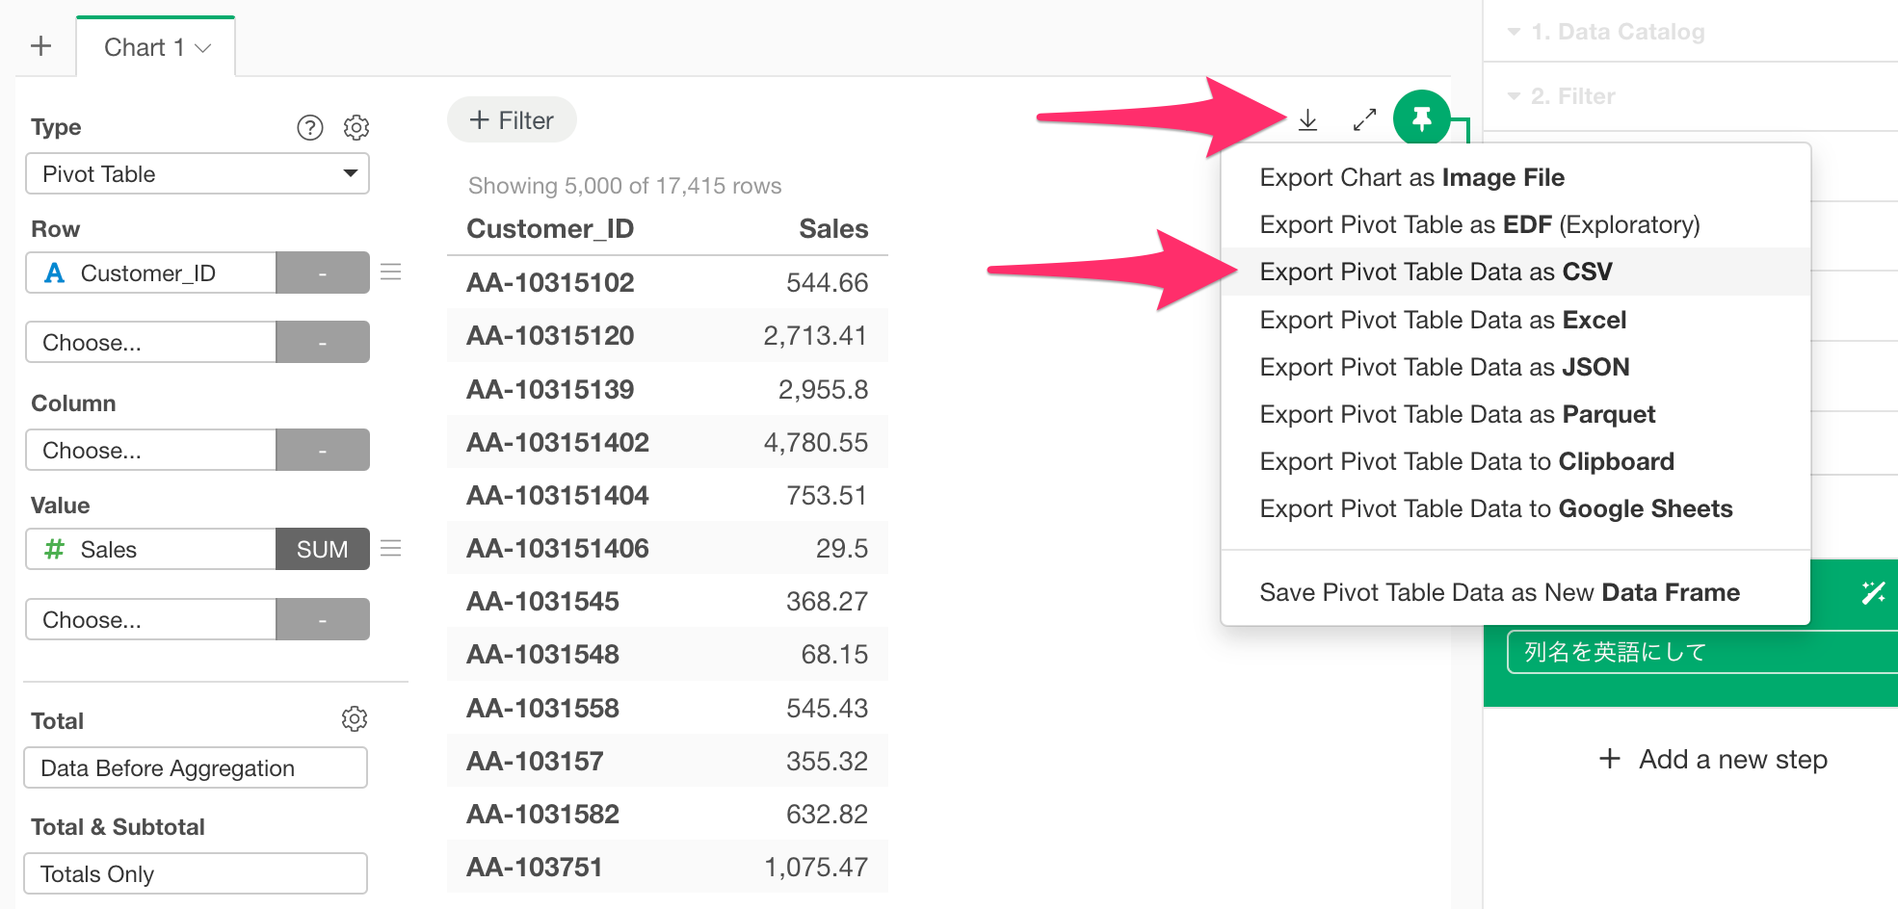Image resolution: width=1898 pixels, height=909 pixels.
Task: Click the green pin button
Action: point(1421,118)
